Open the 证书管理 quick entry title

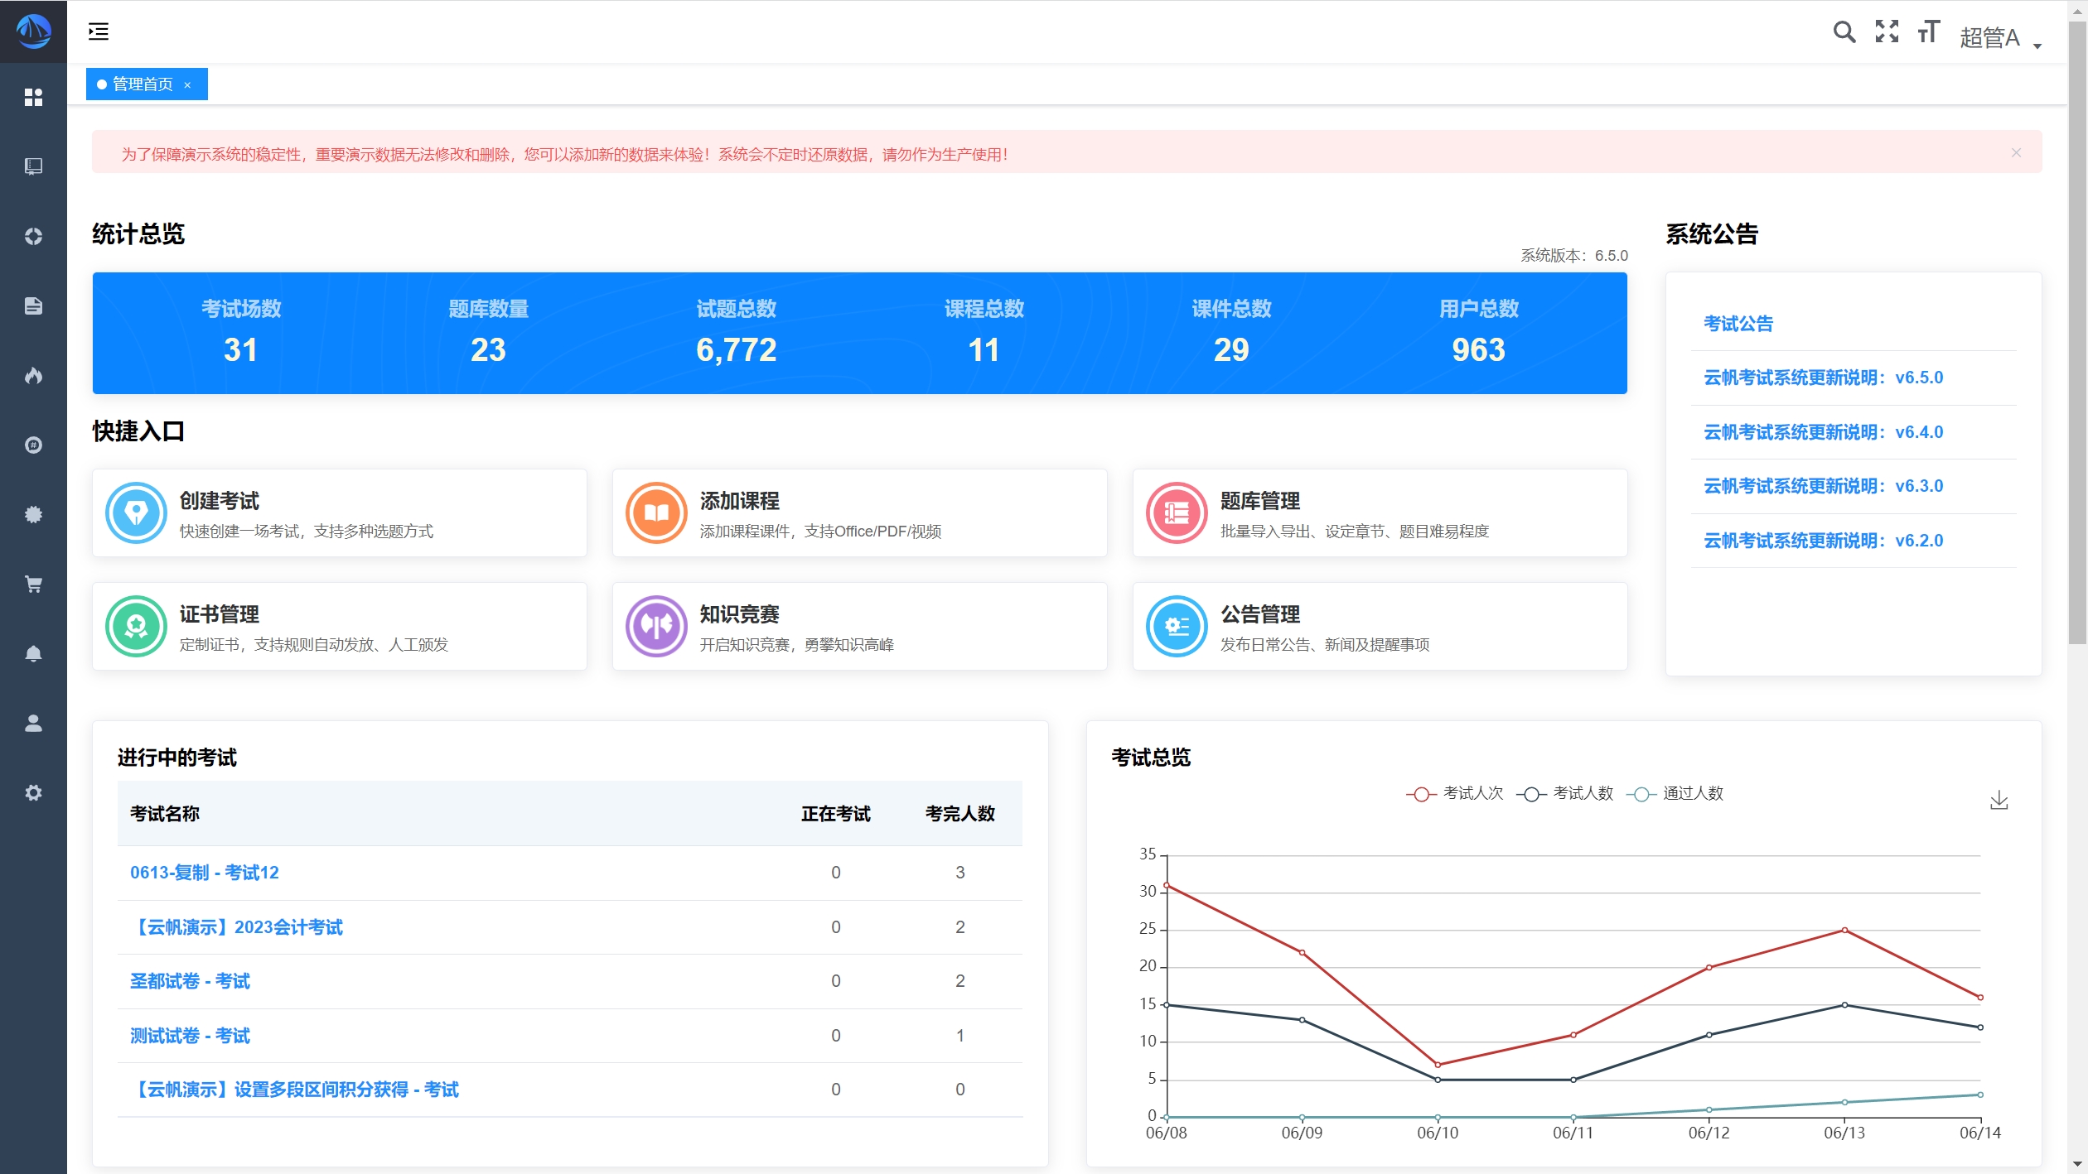coord(220,614)
